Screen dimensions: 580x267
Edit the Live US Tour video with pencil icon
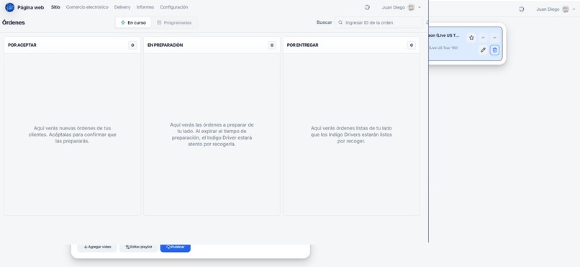pos(483,50)
